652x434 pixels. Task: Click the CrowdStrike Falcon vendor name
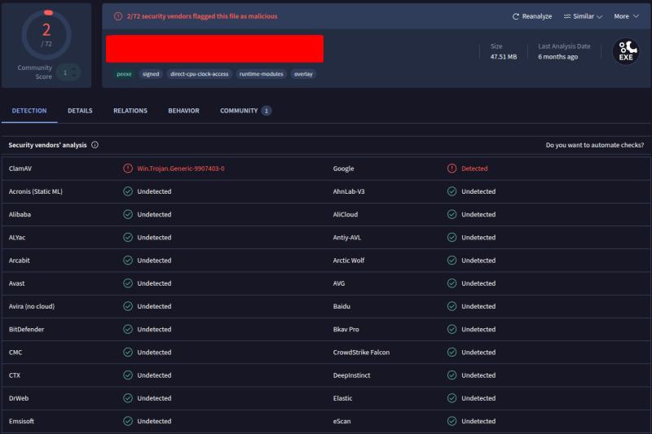pyautogui.click(x=361, y=353)
